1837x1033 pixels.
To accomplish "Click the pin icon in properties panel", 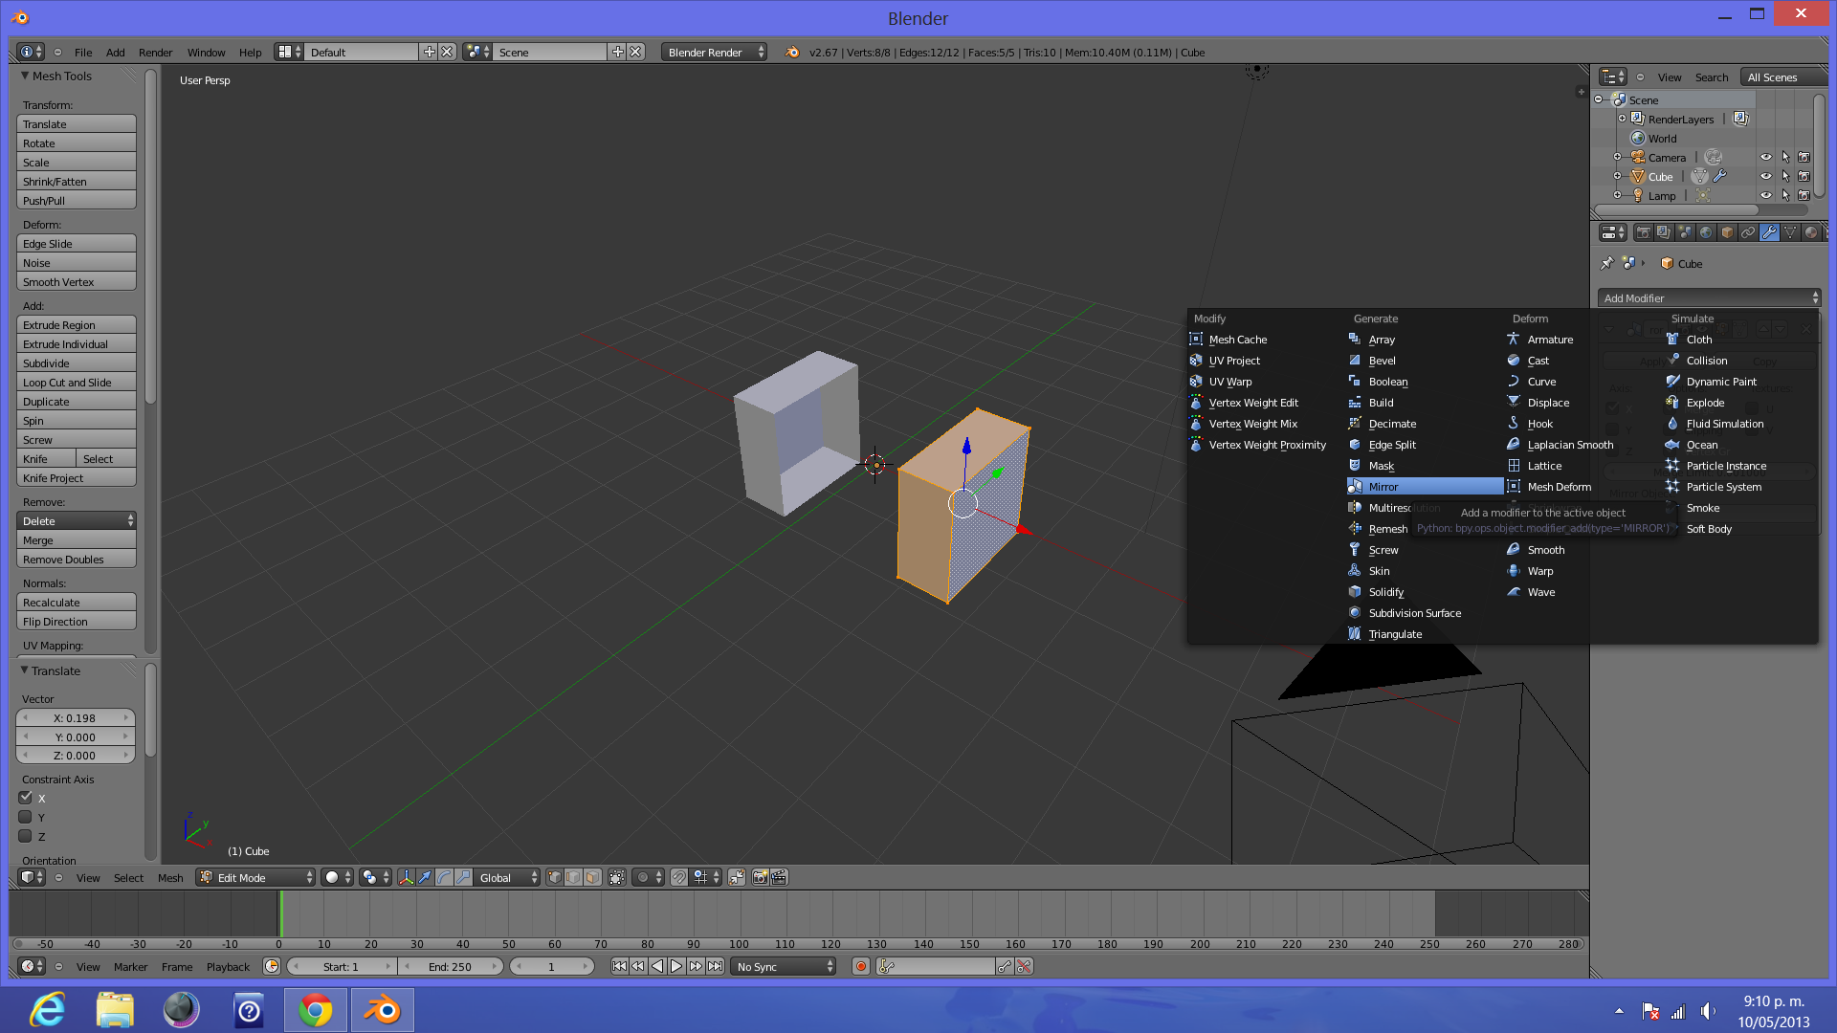I will (1606, 263).
